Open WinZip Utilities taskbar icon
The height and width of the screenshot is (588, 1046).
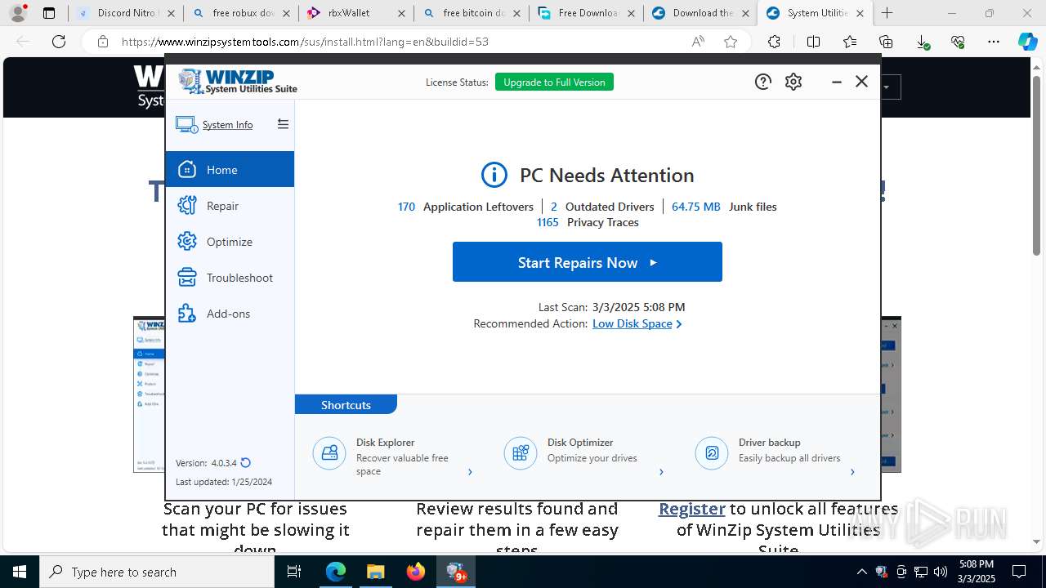pos(456,572)
